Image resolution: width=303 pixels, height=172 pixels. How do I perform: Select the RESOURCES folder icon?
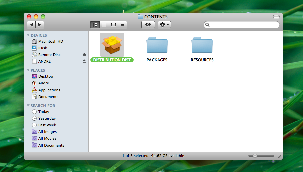tap(202, 45)
